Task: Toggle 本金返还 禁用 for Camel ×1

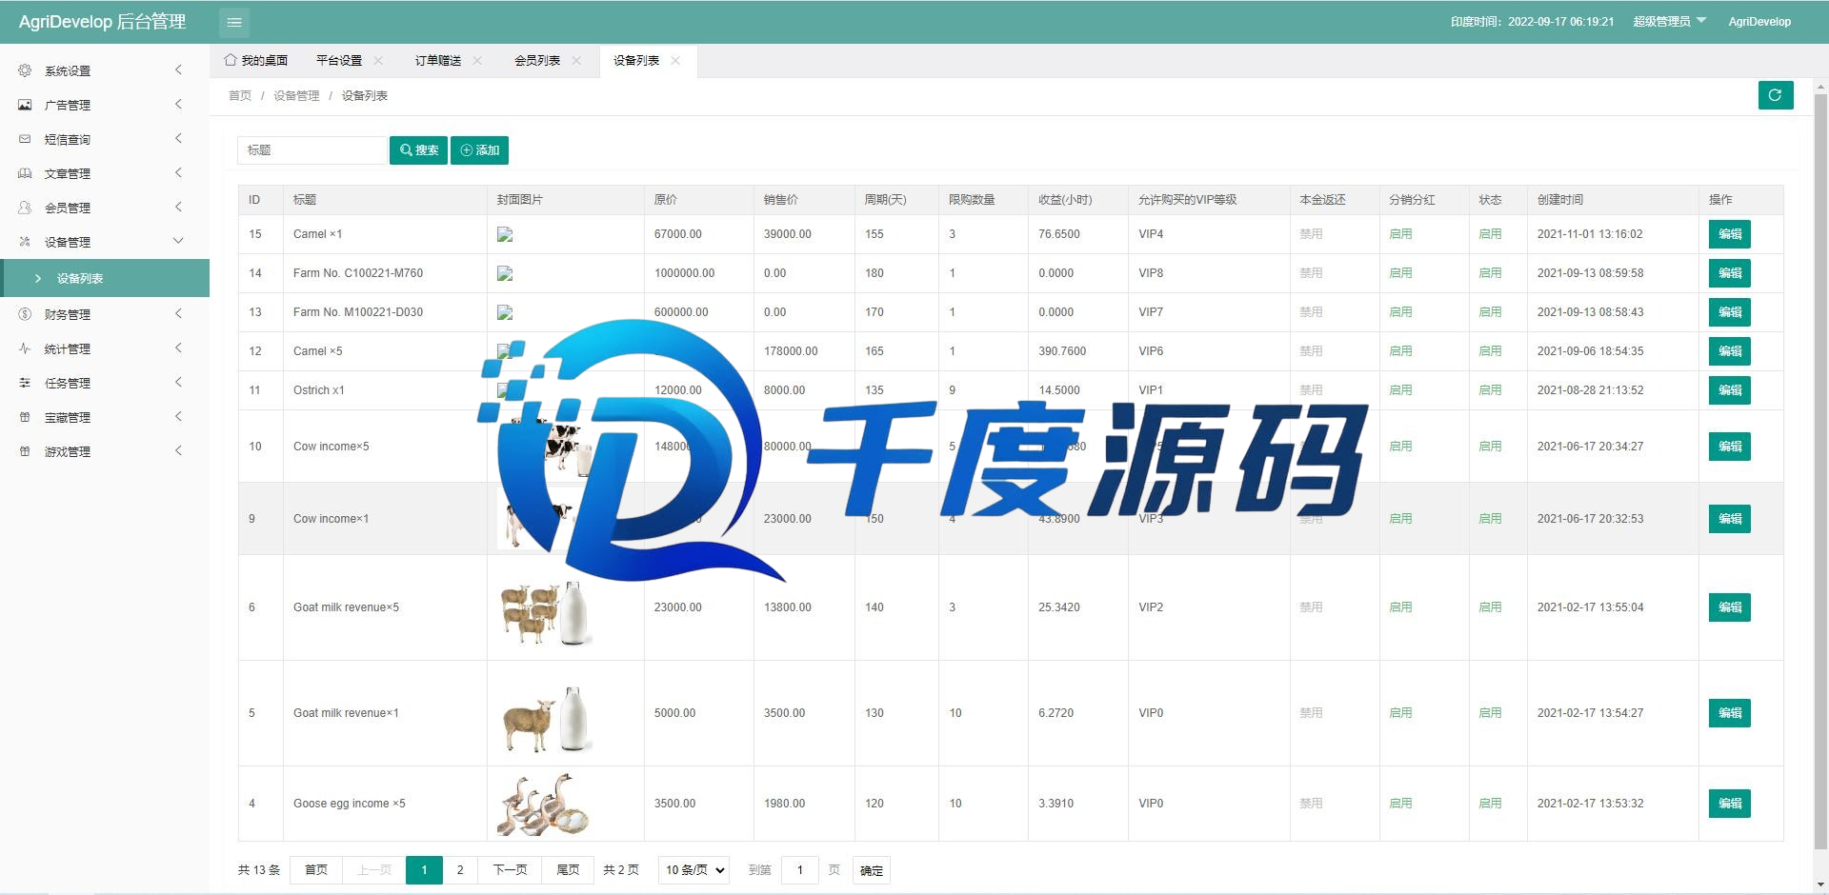Action: point(1311,234)
